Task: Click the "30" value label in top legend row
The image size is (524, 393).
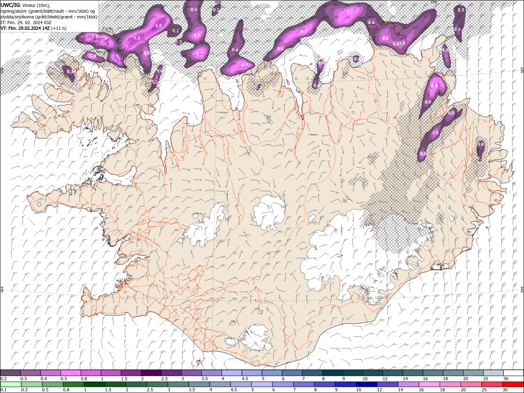Action: [506, 379]
